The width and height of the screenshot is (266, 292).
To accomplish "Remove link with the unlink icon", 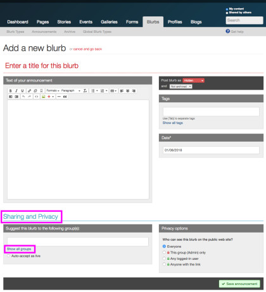I will [35, 91].
